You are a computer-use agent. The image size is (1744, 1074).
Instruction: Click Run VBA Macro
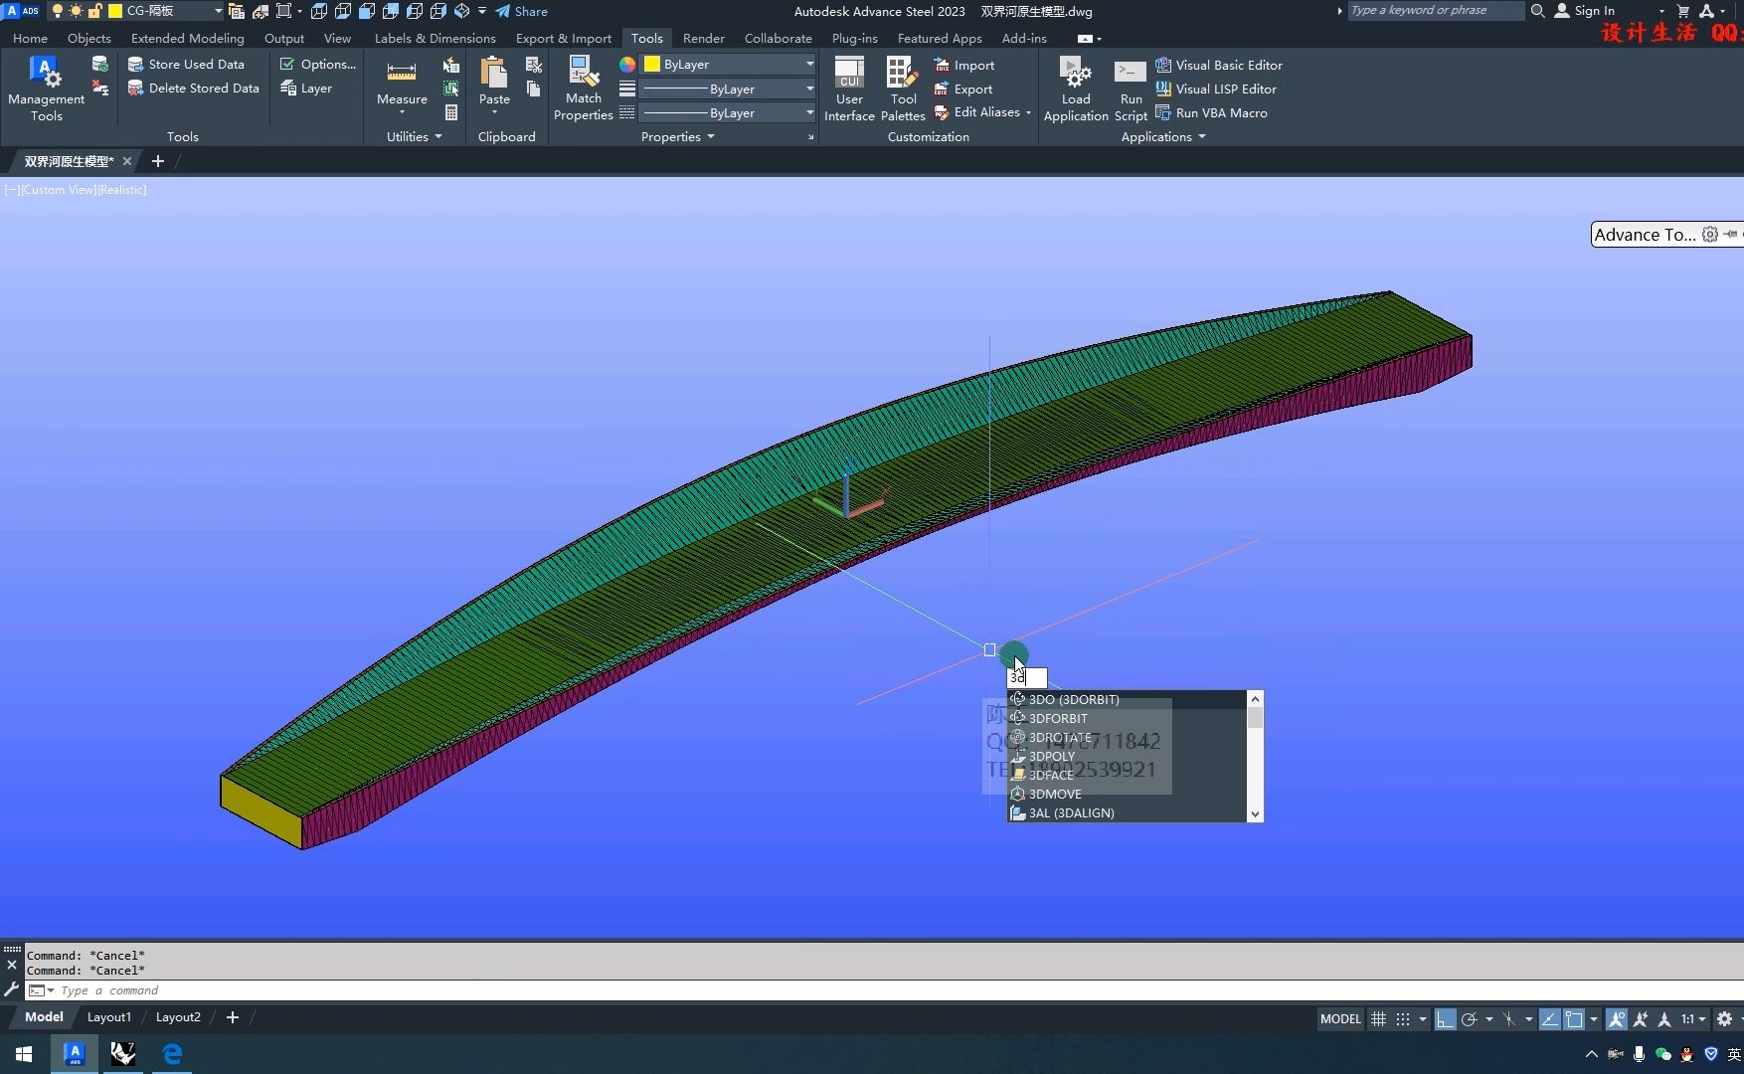[1211, 112]
